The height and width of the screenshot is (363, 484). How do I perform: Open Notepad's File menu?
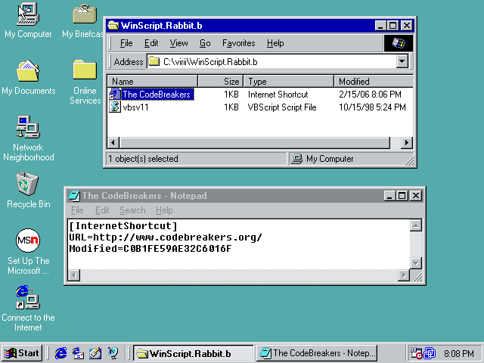pos(77,210)
